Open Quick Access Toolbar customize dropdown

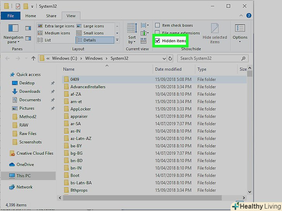(x=32, y=7)
